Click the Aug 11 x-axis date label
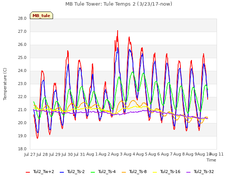239x179 pixels. click(217, 154)
